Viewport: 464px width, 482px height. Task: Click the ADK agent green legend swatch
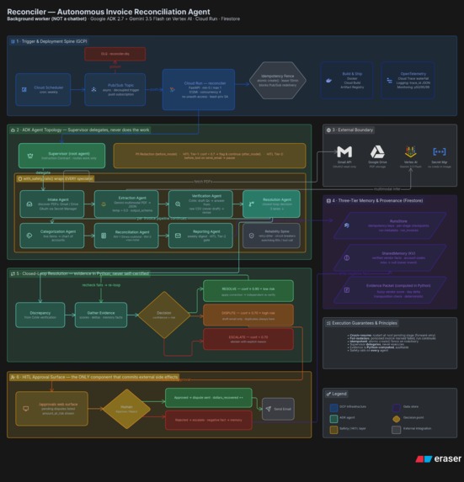click(333, 419)
